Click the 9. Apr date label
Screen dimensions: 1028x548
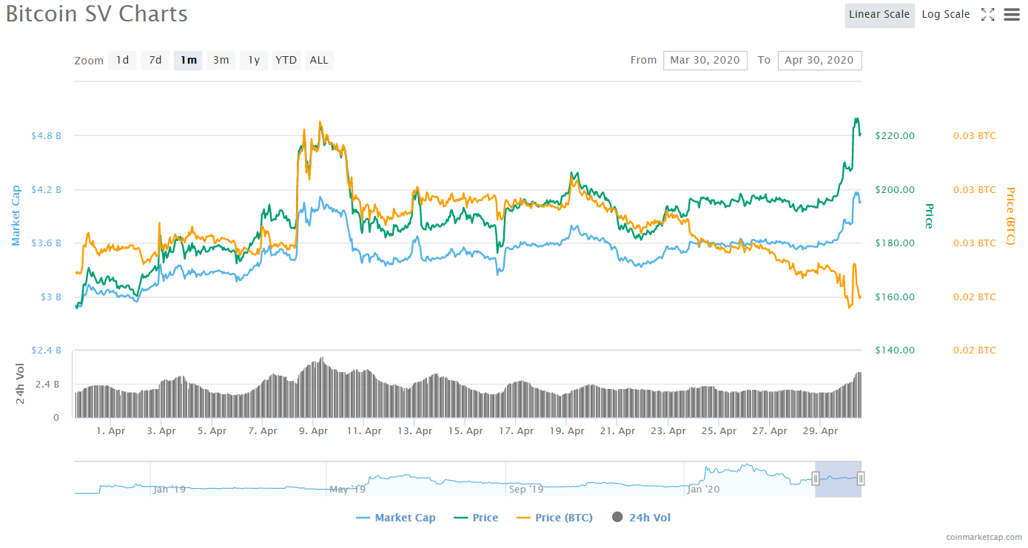313,431
